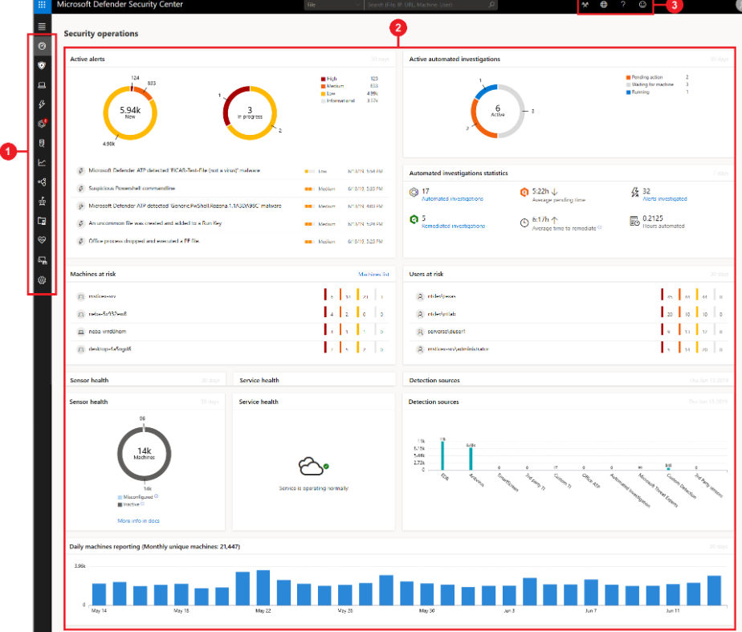Viewport: 742px width, 632px height.
Task: Click the tallest bar in Detection sources
Action: point(442,455)
